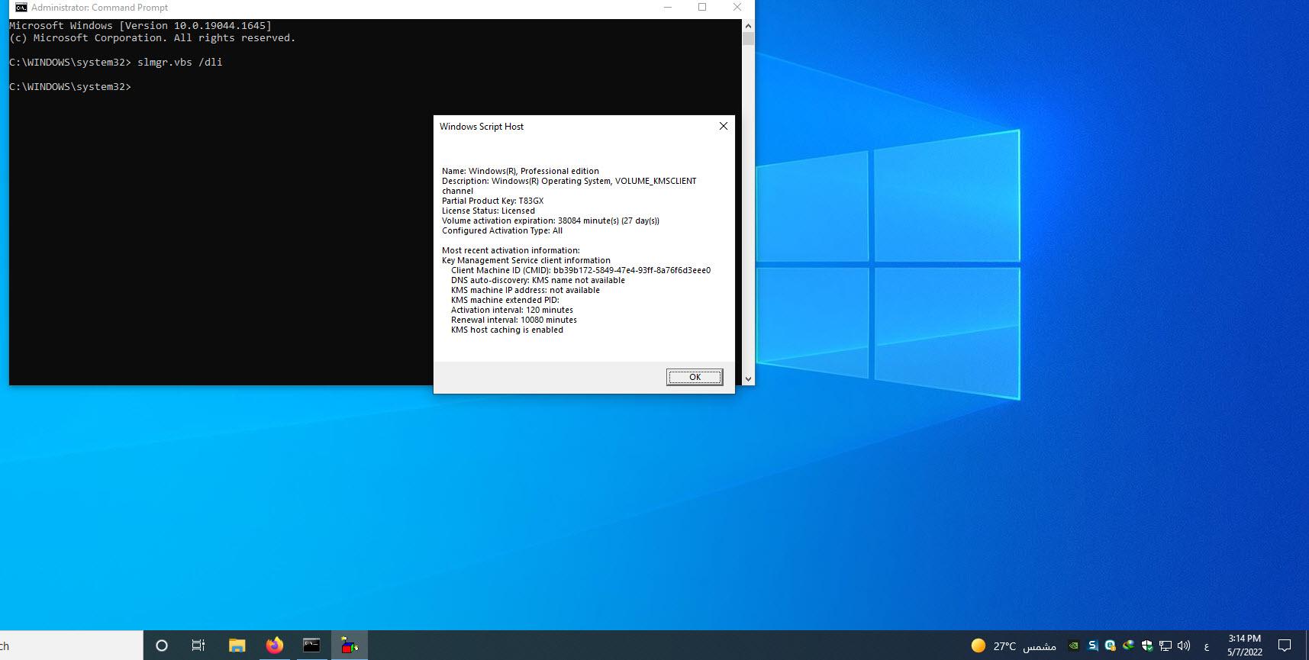
Task: Switch to Command Prompt taskbar icon
Action: 311,646
